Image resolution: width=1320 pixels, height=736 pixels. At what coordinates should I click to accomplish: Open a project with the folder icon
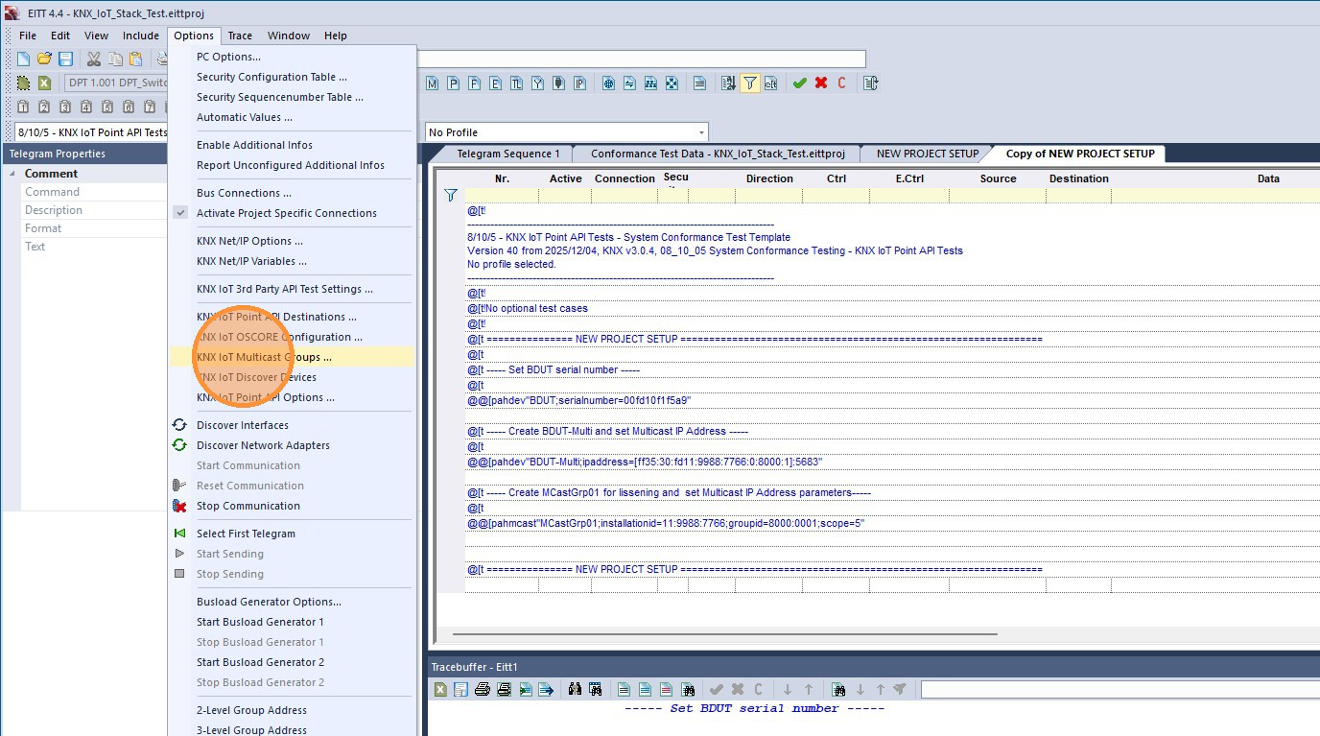click(x=44, y=59)
